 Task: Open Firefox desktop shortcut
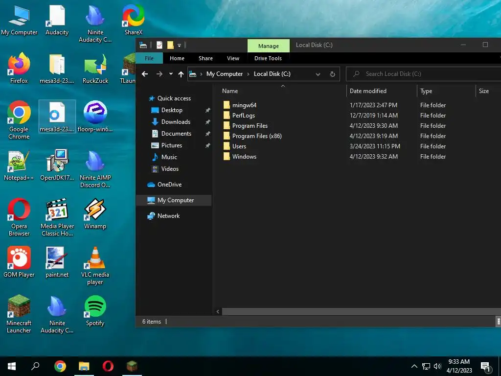point(19,68)
